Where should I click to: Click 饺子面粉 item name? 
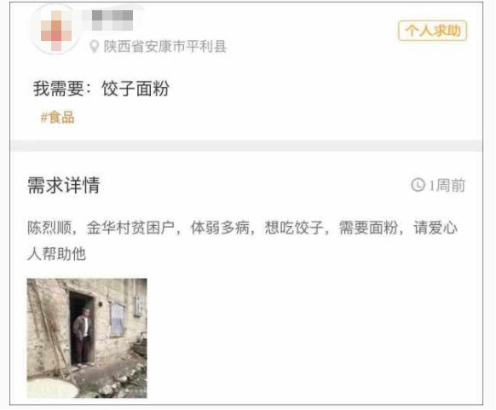pyautogui.click(x=136, y=89)
